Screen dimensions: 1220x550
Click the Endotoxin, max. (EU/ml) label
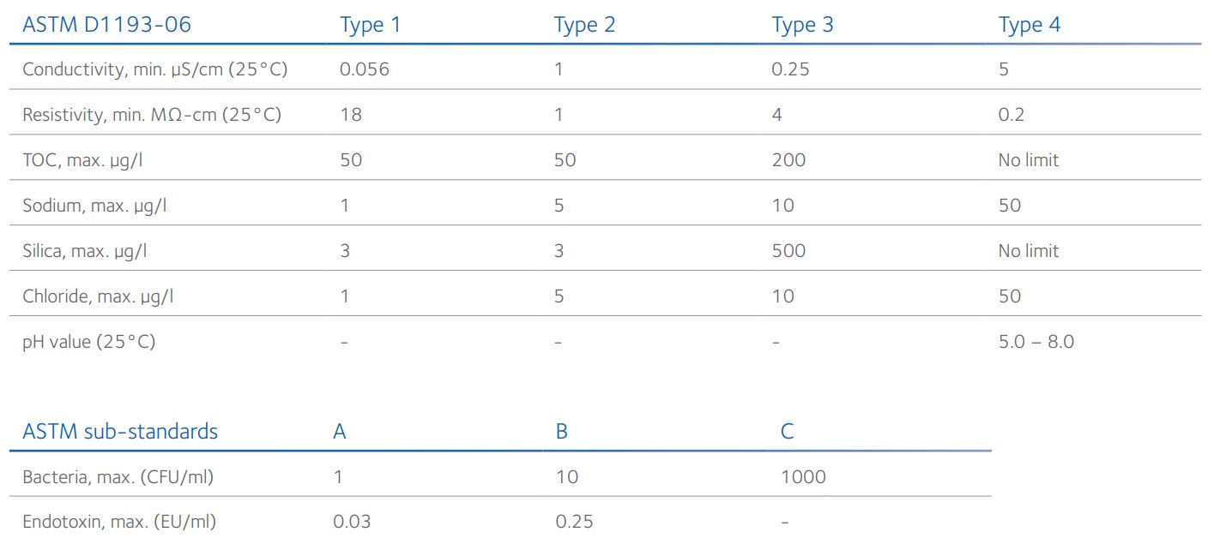[x=119, y=521]
